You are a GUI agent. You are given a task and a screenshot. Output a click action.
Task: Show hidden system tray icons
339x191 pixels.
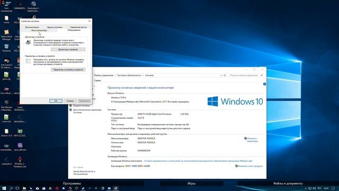[x=306, y=188]
